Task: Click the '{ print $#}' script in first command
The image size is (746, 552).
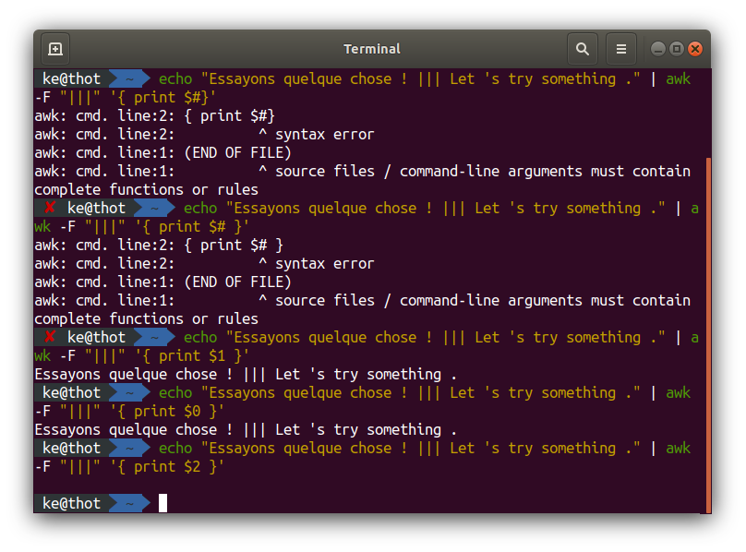Action: coord(162,97)
